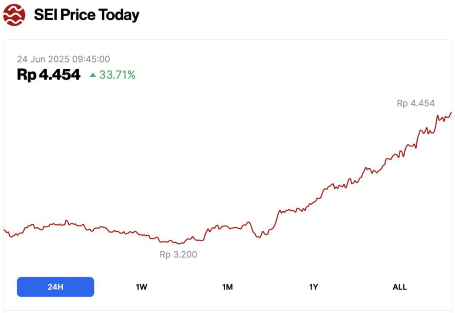Show the 1Y price history
The image size is (455, 313).
314,287
